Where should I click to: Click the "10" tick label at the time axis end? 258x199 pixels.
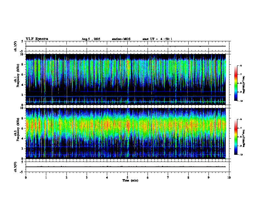tap(229, 178)
